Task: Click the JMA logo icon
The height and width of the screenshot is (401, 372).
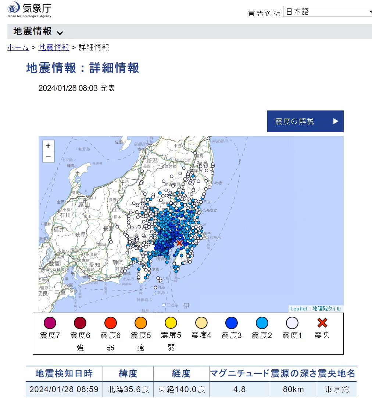Action: (x=14, y=8)
